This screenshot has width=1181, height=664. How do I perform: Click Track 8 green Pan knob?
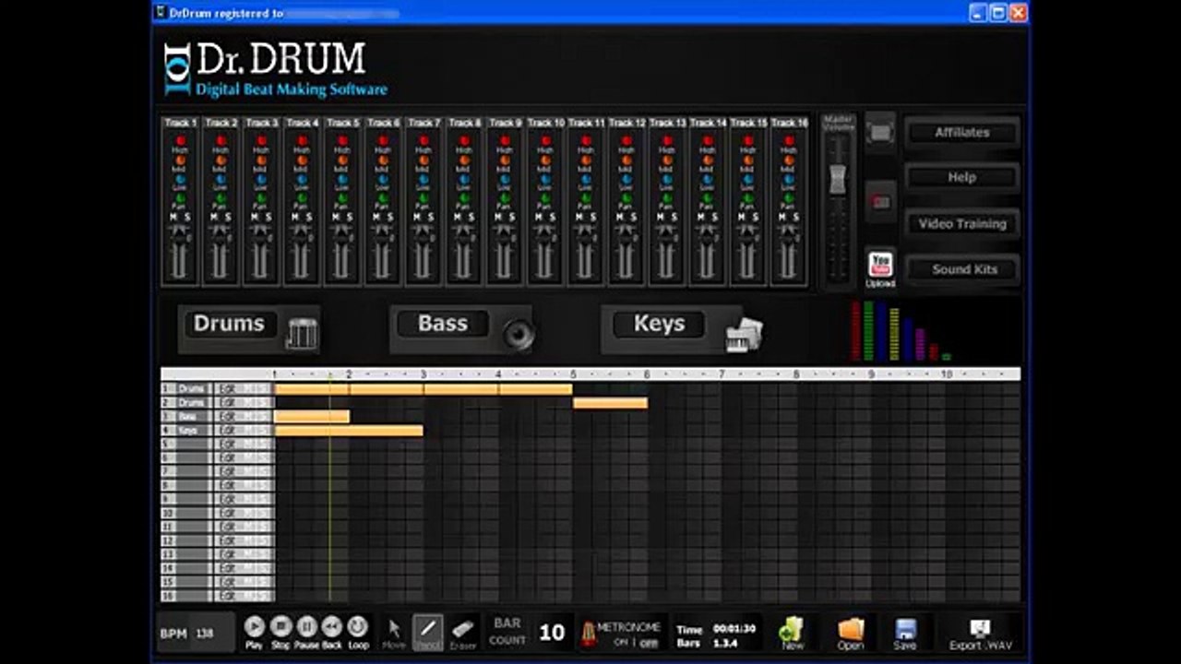(x=464, y=197)
